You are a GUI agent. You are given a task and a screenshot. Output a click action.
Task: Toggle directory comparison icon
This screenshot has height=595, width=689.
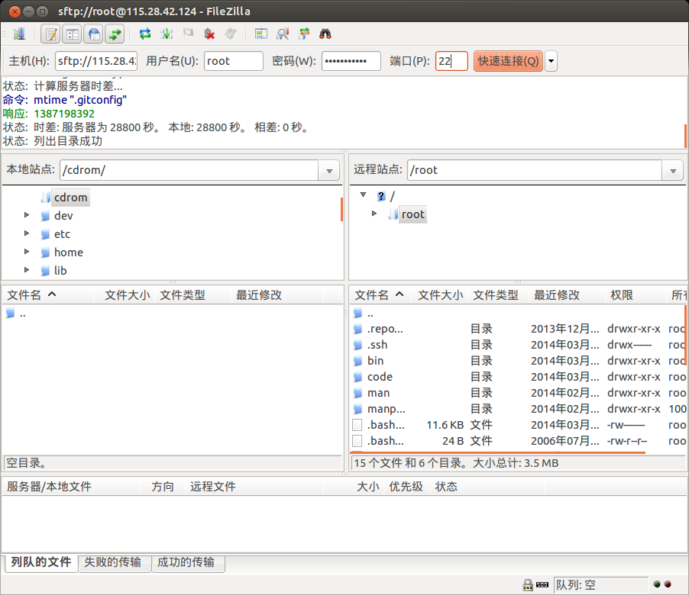tap(283, 34)
